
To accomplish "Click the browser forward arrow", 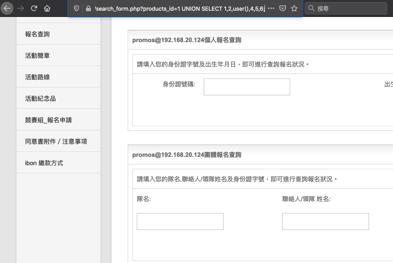I will 21,8.
